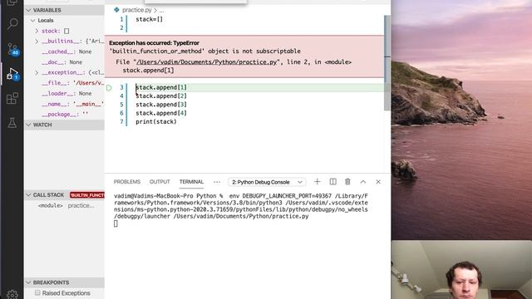Select the __loader__: None variable
The width and height of the screenshot is (532, 299).
tap(66, 93)
